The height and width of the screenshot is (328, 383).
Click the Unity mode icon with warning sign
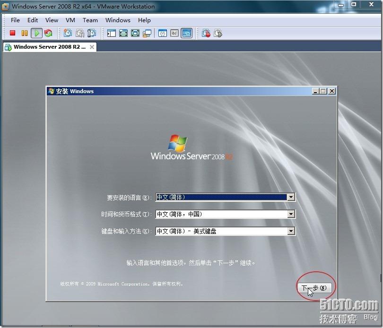[x=147, y=33]
